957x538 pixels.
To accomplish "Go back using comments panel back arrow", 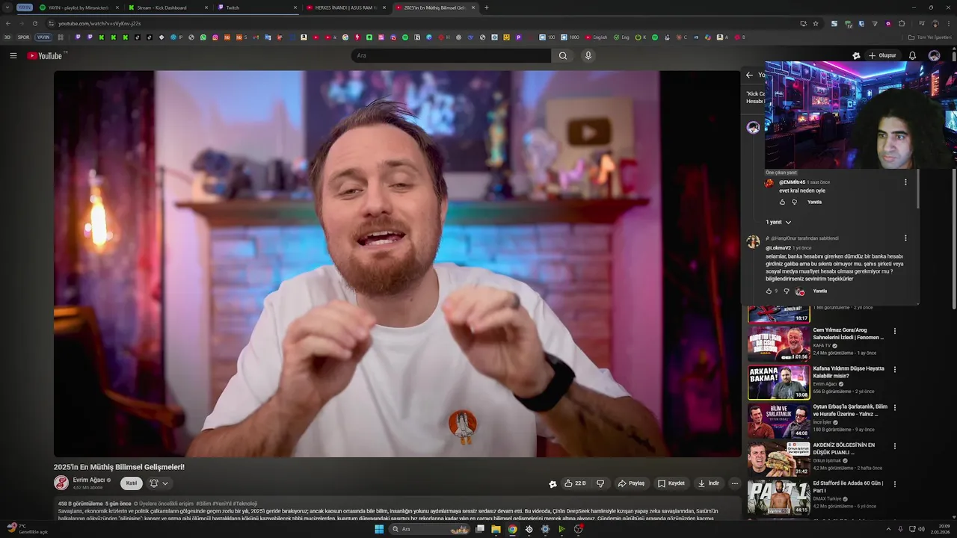I will click(x=749, y=75).
